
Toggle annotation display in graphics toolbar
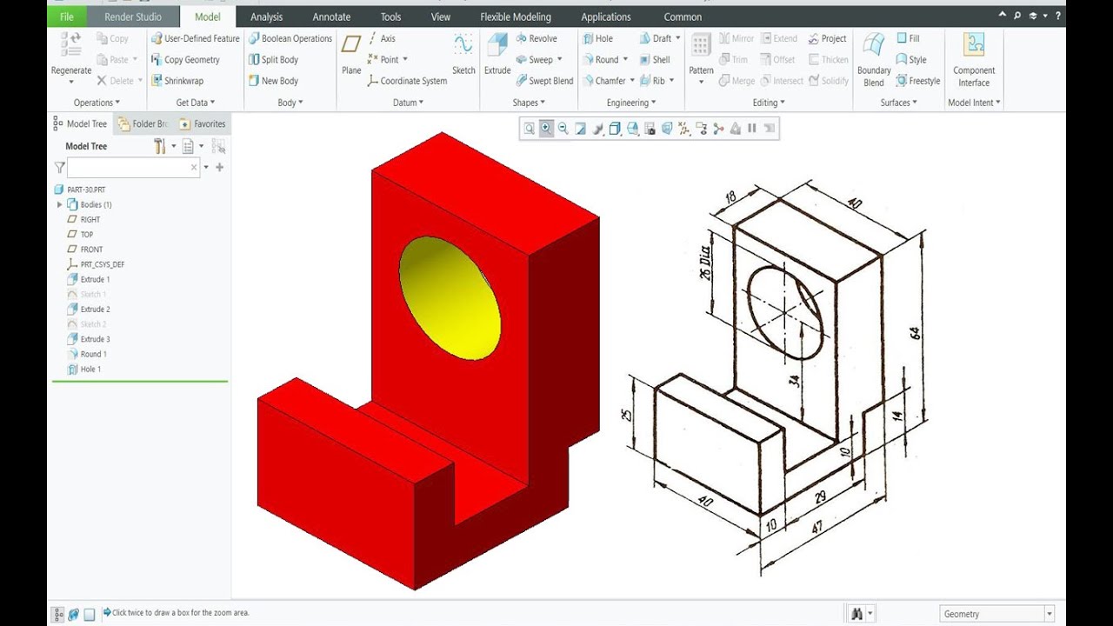(701, 129)
